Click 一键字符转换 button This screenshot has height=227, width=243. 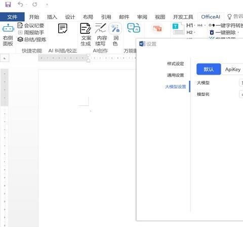tap(226, 26)
